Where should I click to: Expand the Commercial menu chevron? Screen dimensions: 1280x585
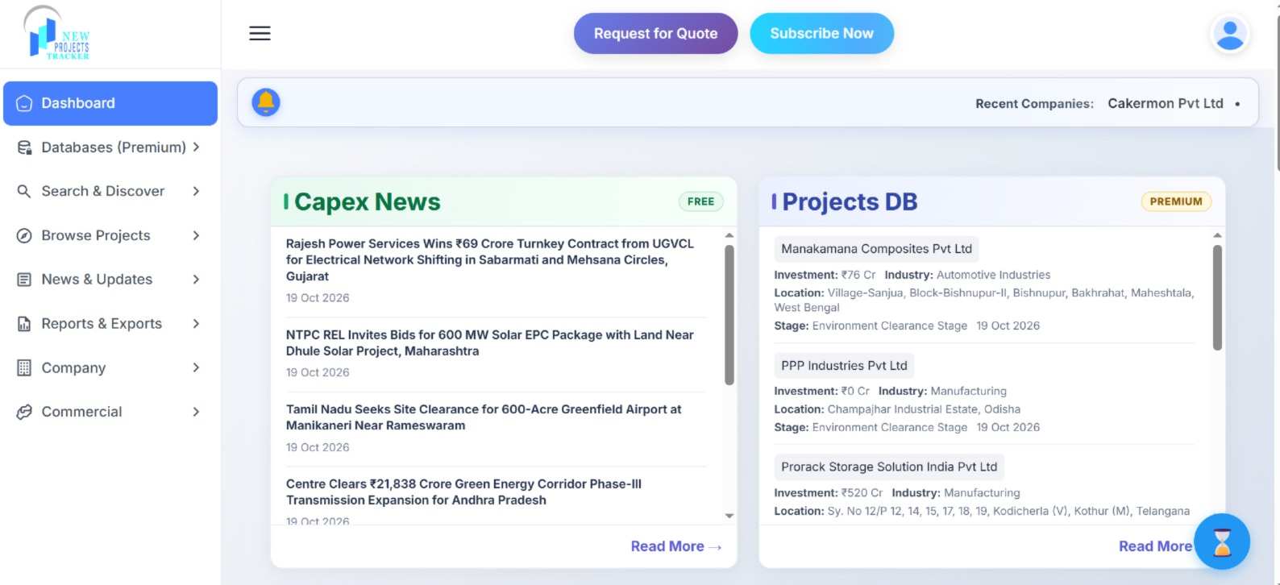196,412
